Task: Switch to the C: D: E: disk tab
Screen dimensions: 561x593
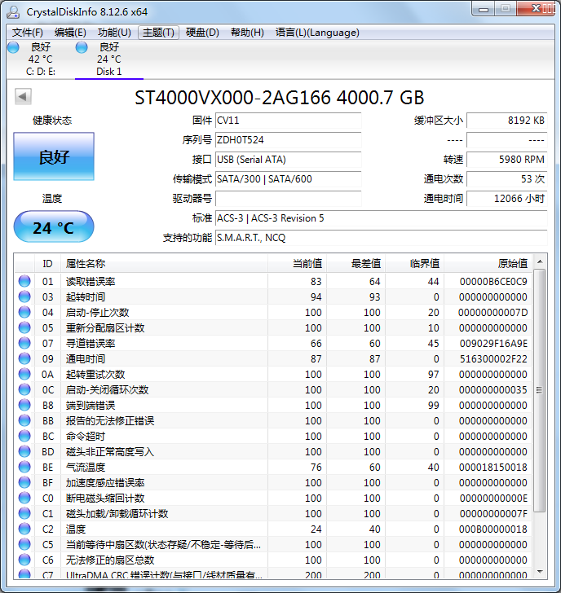Action: click(x=41, y=59)
